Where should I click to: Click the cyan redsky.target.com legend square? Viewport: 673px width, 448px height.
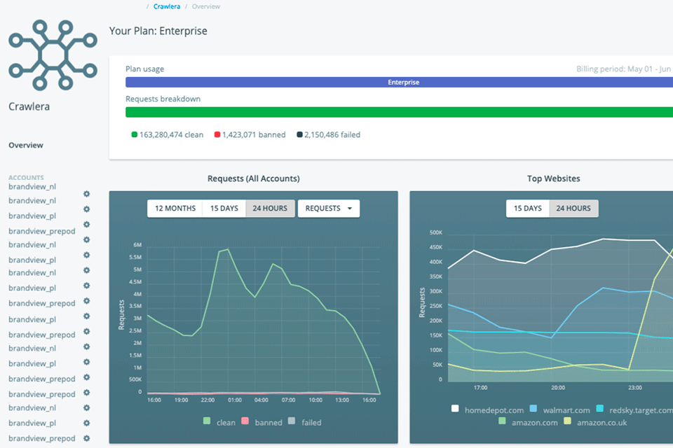(x=600, y=409)
